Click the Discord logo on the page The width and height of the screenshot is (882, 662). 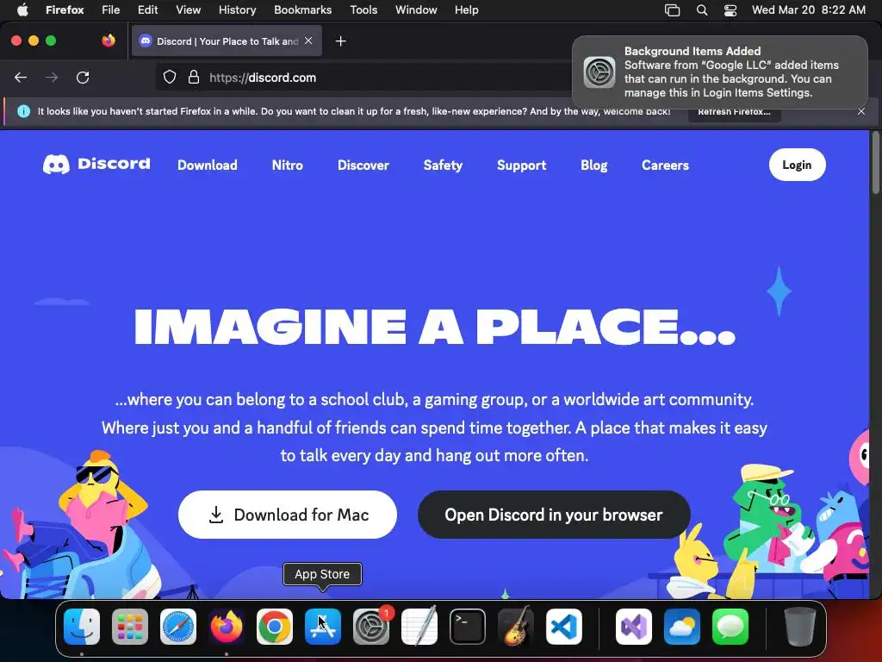coord(96,165)
